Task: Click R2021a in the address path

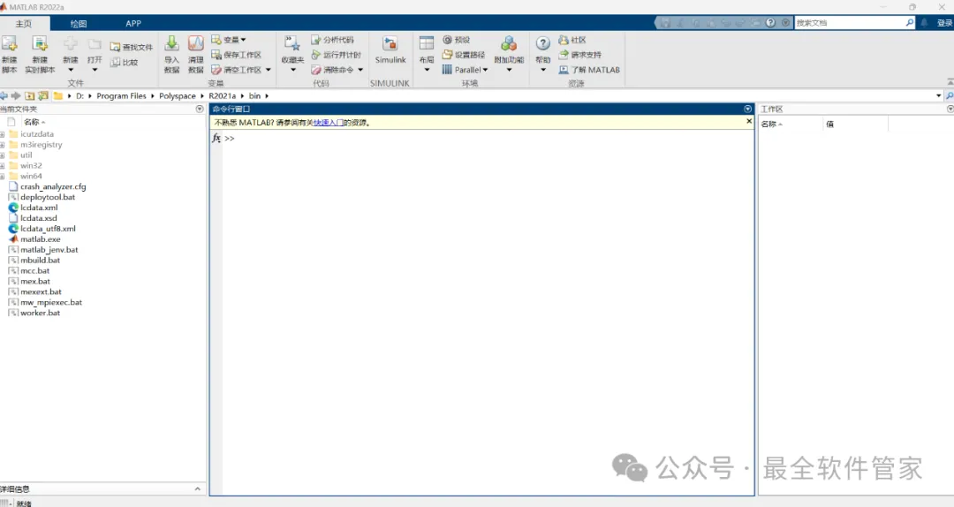Action: click(x=222, y=95)
